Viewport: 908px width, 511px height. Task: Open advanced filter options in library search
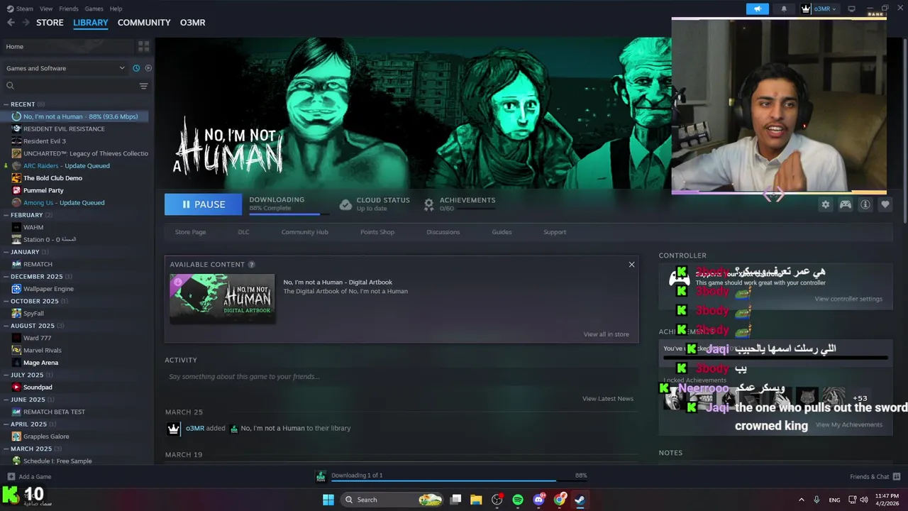[143, 86]
